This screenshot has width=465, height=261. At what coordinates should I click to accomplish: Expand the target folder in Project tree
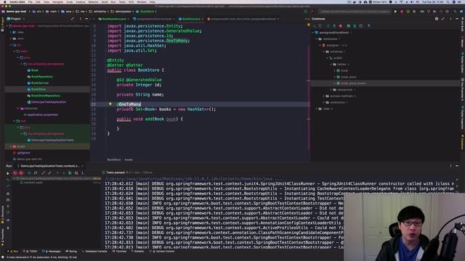pyautogui.click(x=11, y=146)
